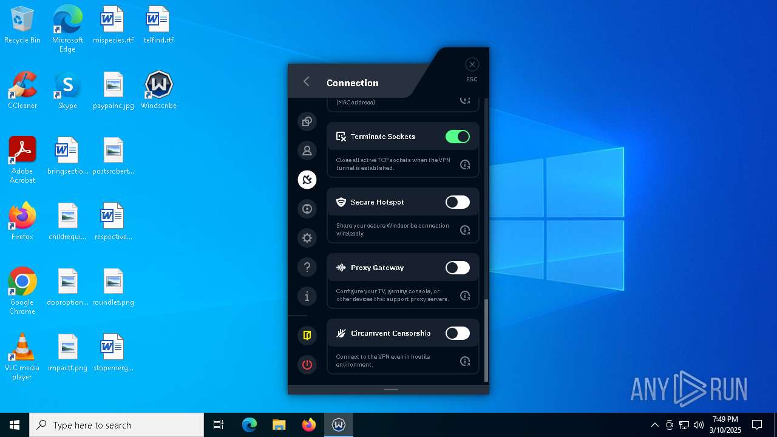Open the Action Center notifications
Viewport: 777px width, 437px height.
[x=757, y=425]
